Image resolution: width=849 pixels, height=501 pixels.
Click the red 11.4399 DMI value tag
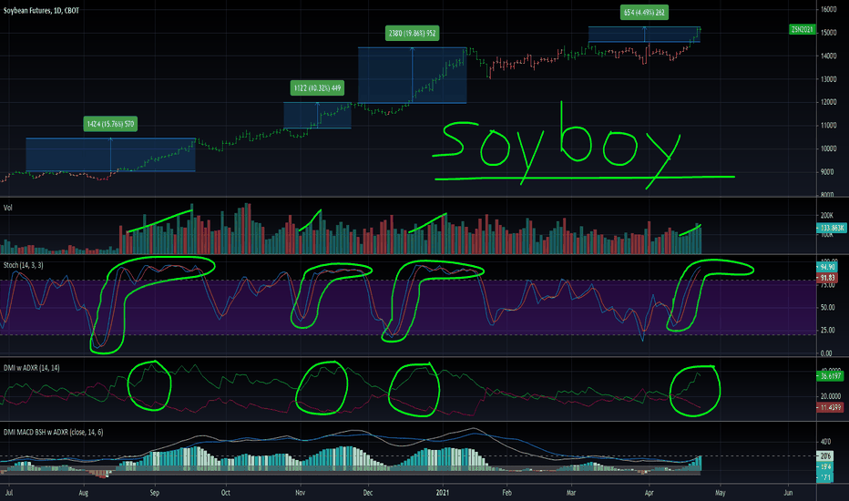830,407
